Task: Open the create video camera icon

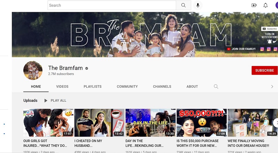Action: tap(254, 5)
